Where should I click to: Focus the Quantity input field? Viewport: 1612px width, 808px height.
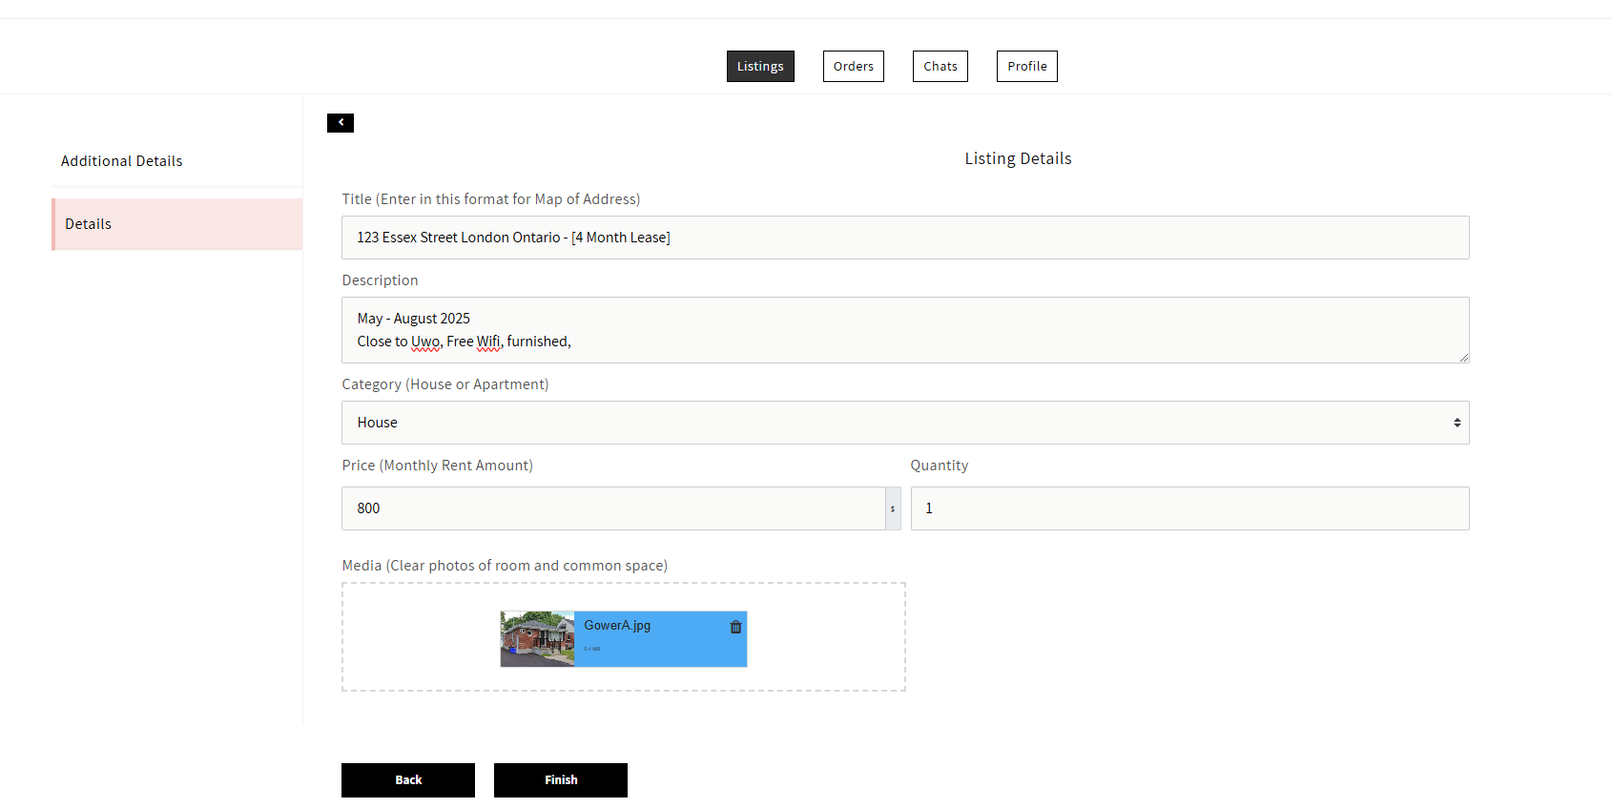click(x=1188, y=508)
